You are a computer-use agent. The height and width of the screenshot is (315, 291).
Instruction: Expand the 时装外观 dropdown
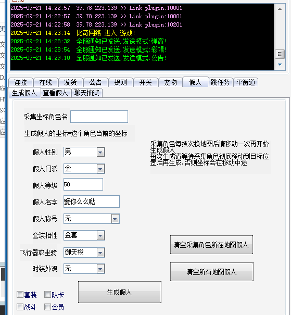click(100, 269)
